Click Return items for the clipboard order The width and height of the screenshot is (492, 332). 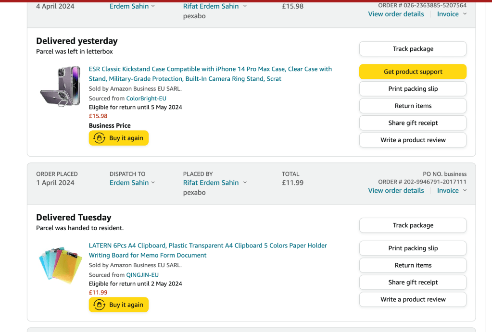click(413, 265)
